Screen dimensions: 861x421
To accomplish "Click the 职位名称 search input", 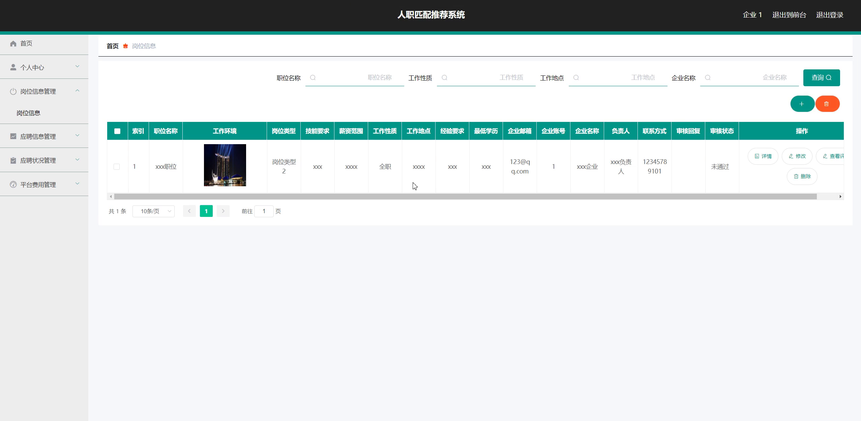I will (x=355, y=78).
